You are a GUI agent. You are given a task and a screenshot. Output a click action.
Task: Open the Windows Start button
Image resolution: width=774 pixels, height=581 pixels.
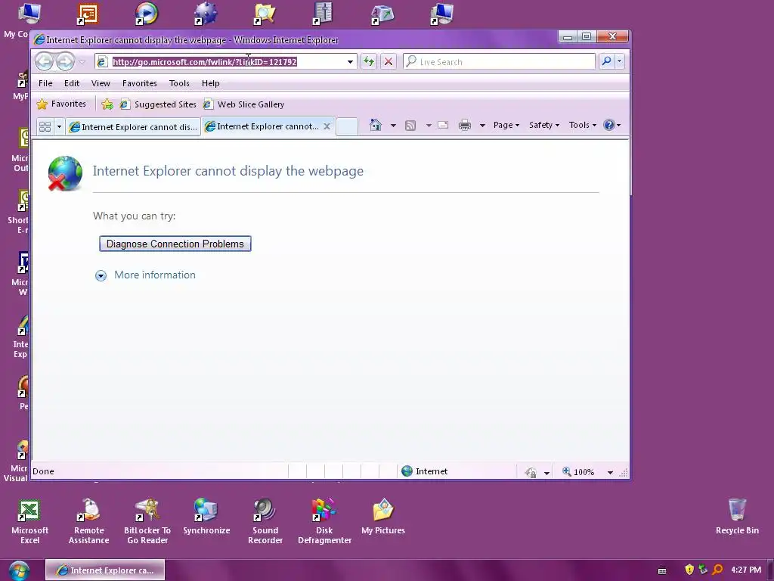19,570
